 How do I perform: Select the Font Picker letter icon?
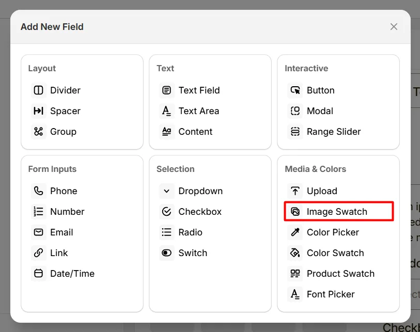pyautogui.click(x=295, y=294)
